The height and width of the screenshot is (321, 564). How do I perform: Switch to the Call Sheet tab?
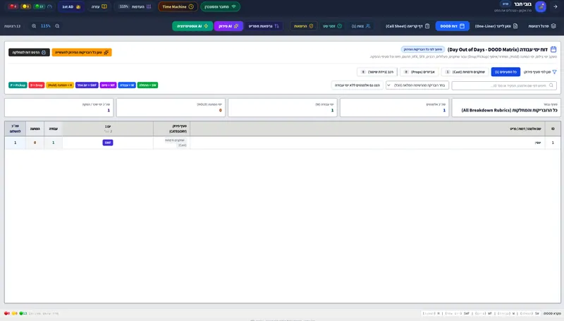click(407, 26)
